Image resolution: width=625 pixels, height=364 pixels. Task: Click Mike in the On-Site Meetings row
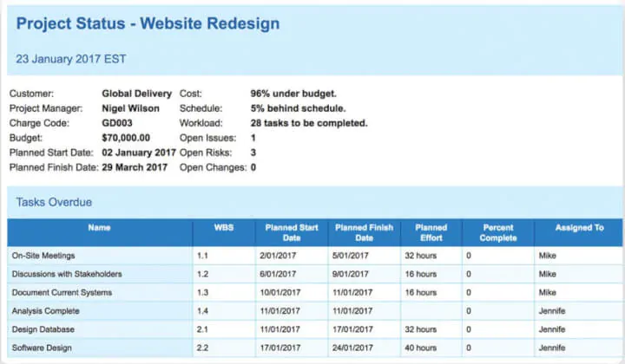pyautogui.click(x=547, y=256)
